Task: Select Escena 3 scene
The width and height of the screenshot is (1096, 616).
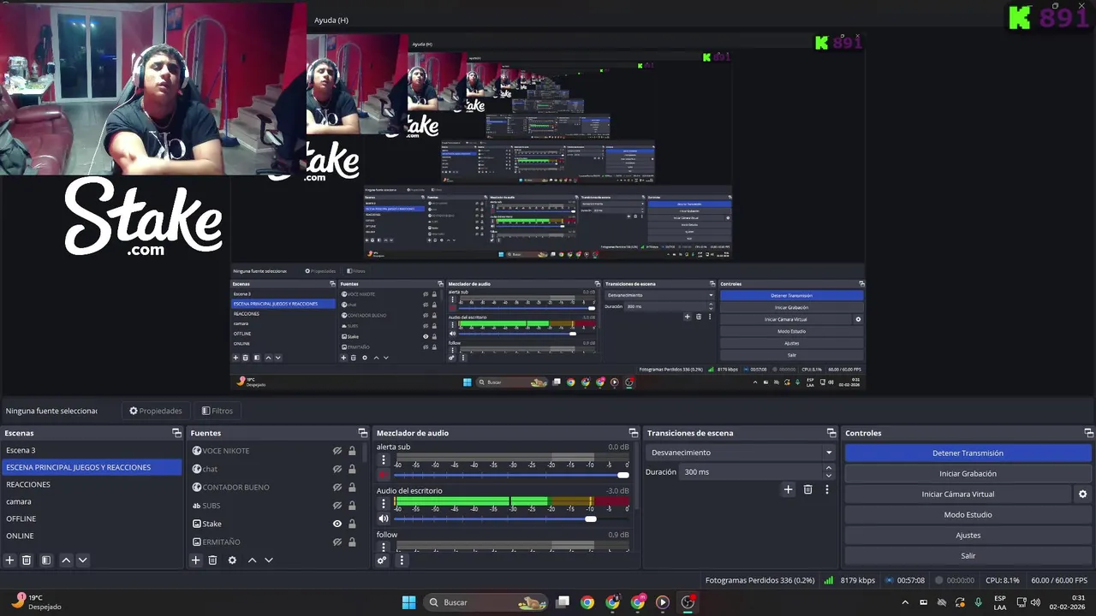Action: pos(91,450)
